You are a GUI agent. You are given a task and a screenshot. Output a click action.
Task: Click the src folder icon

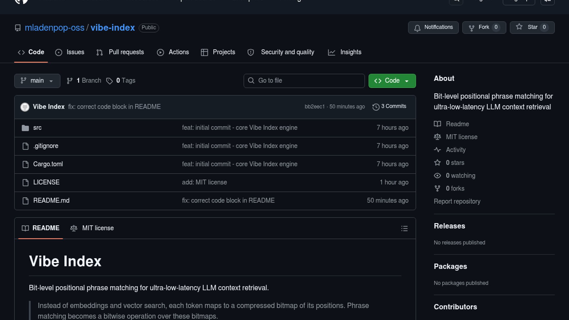click(x=25, y=128)
